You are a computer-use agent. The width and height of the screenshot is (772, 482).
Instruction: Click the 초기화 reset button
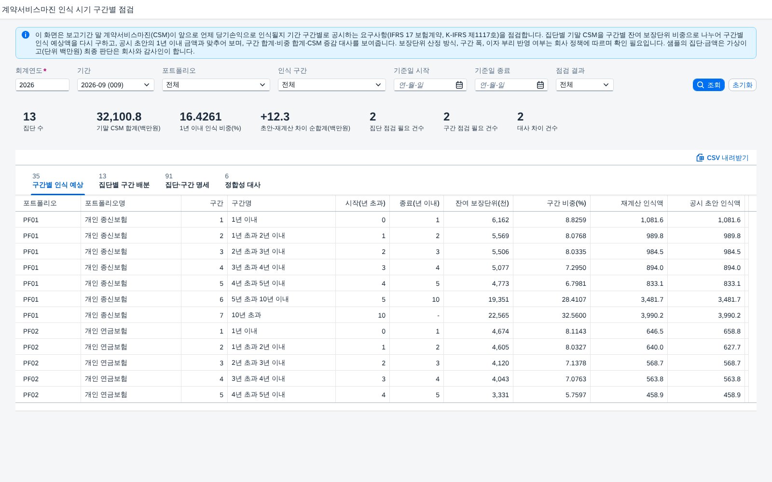742,85
